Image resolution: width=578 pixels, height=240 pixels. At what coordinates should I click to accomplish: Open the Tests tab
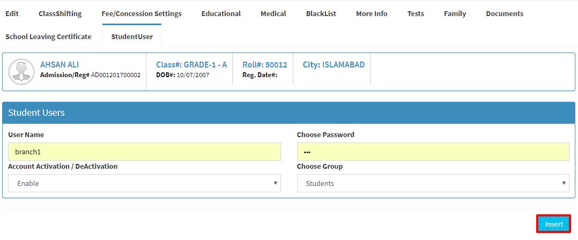[x=416, y=13]
